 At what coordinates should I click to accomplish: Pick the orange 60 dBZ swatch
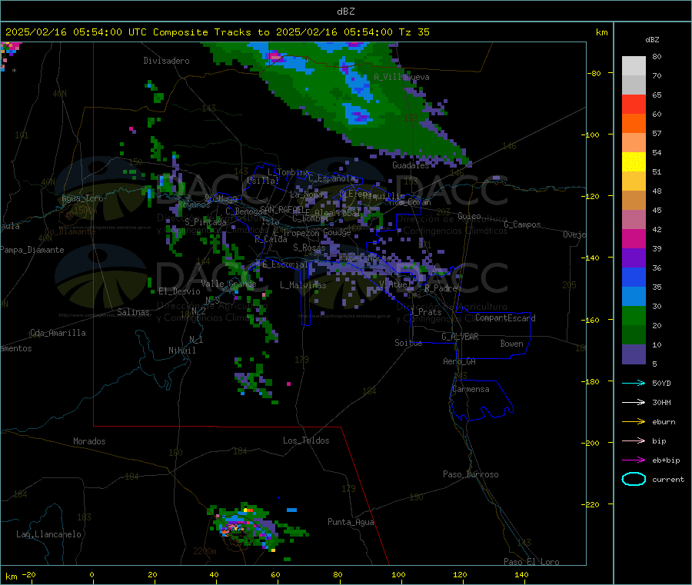point(634,124)
